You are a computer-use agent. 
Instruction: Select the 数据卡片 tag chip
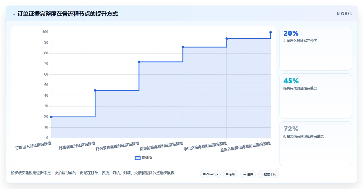click(x=269, y=174)
